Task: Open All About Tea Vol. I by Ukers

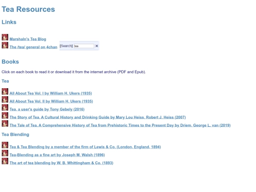Action: [x=51, y=93]
